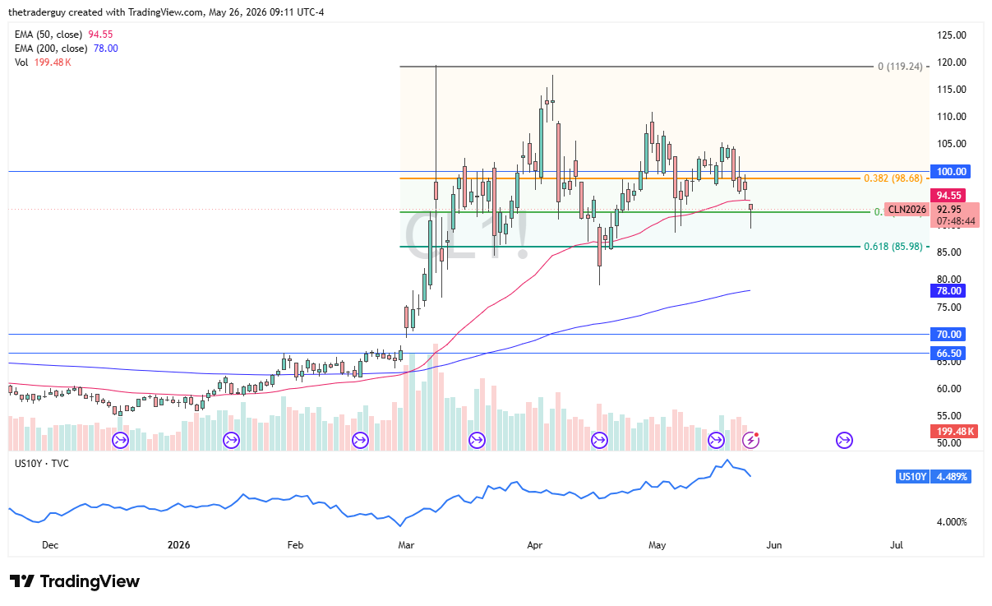Select the EMA (200, close) indicator legend
Image resolution: width=992 pixels, height=606 pixels.
pos(67,49)
